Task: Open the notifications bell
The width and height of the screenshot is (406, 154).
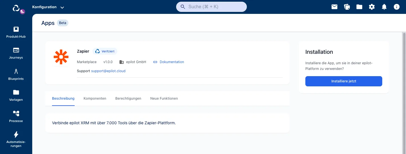Action: (x=384, y=7)
